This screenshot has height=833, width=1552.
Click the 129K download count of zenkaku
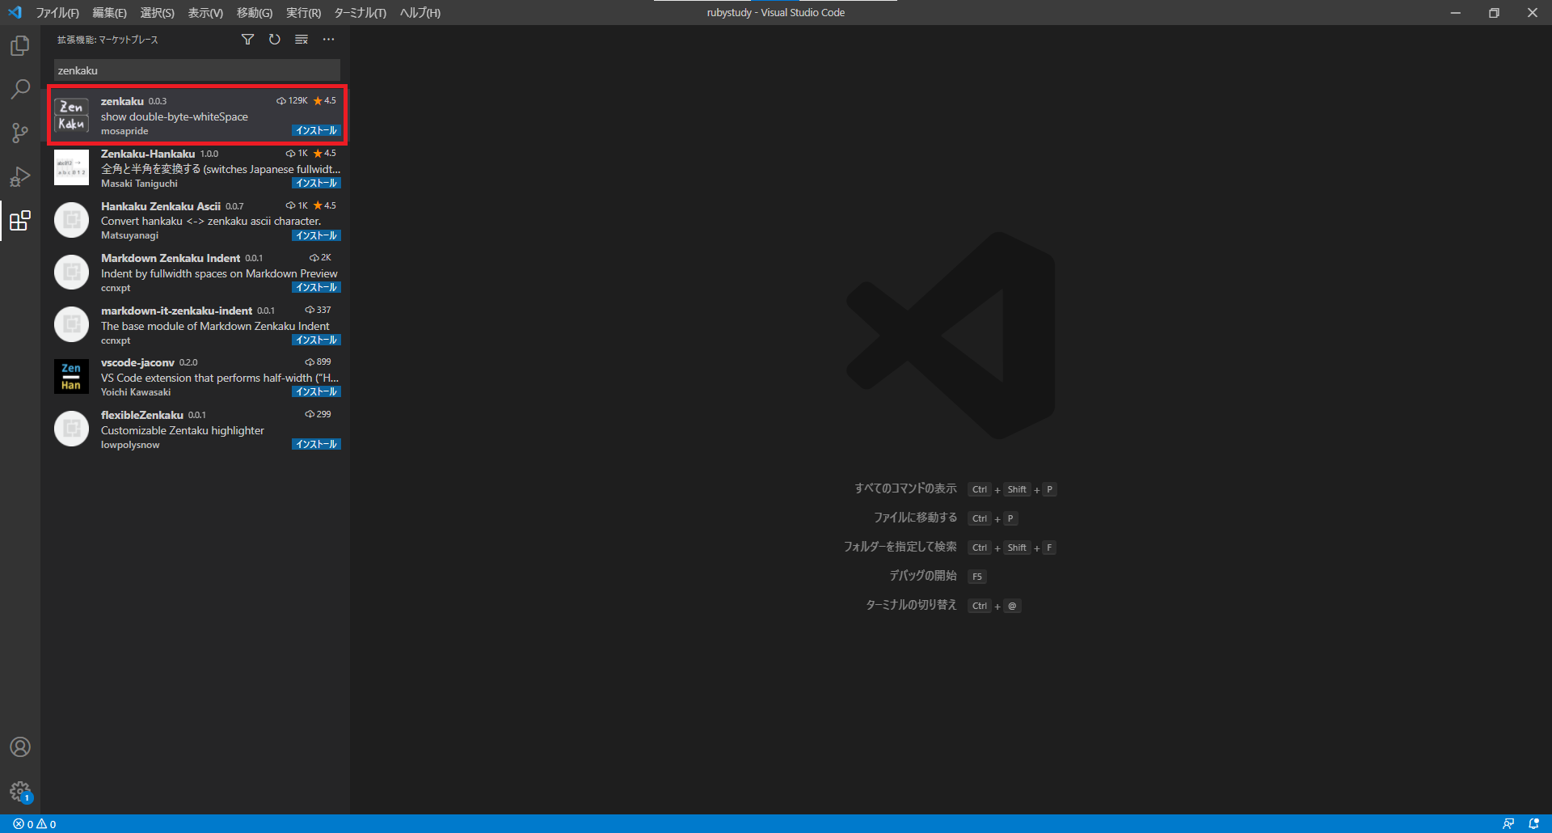(x=292, y=101)
